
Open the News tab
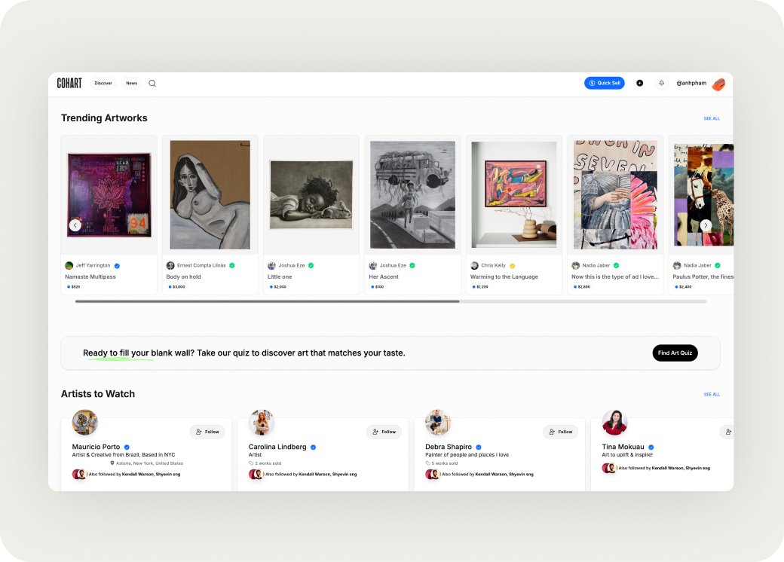point(131,83)
